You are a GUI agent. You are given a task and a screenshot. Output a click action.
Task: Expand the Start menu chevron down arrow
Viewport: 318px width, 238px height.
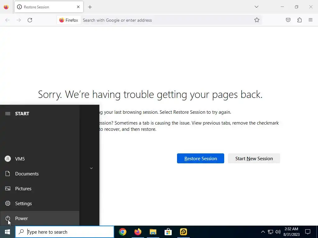pyautogui.click(x=91, y=168)
